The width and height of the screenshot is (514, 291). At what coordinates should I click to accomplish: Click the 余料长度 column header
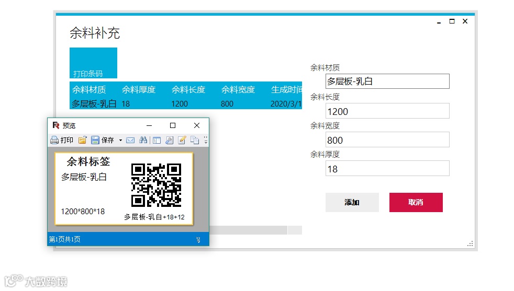(188, 89)
